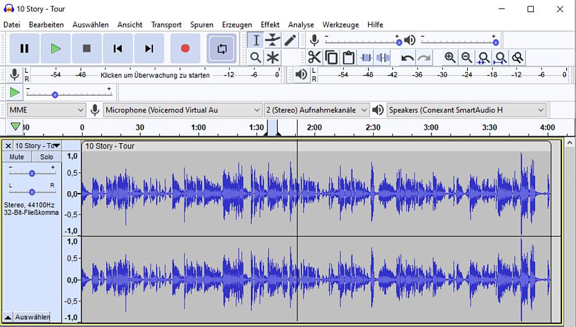Close the track with the X button
This screenshot has width=576, height=327.
[x=8, y=146]
